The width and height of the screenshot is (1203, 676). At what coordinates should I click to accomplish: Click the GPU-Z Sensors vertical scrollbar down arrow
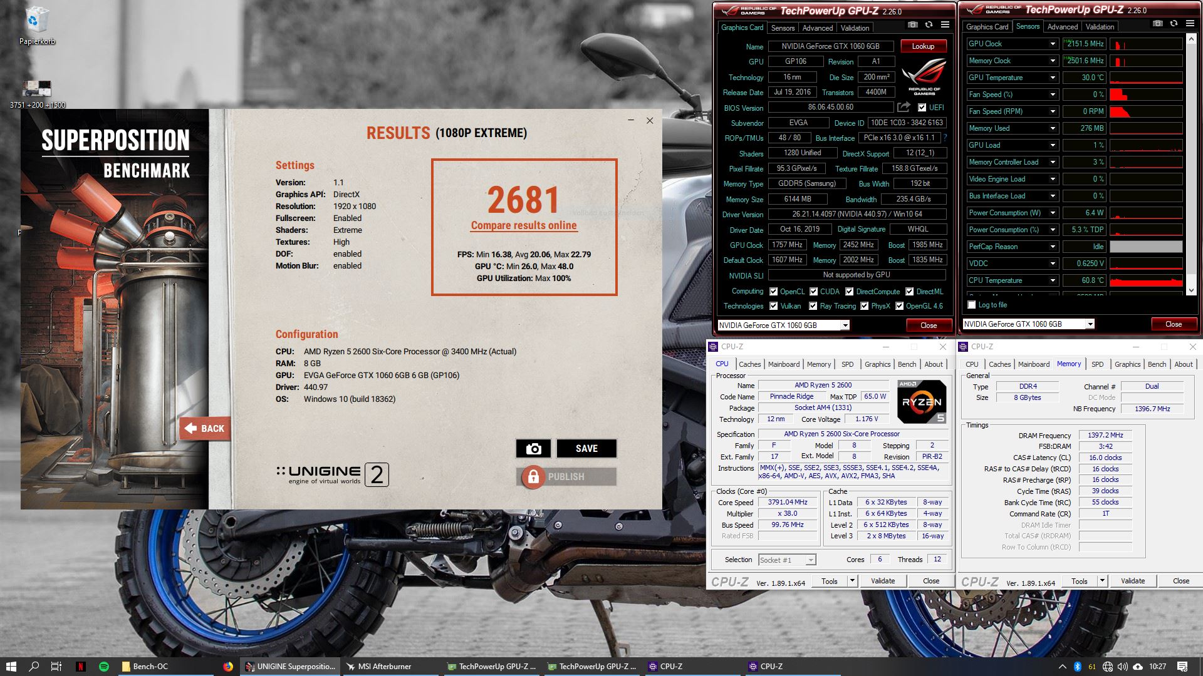point(1191,290)
